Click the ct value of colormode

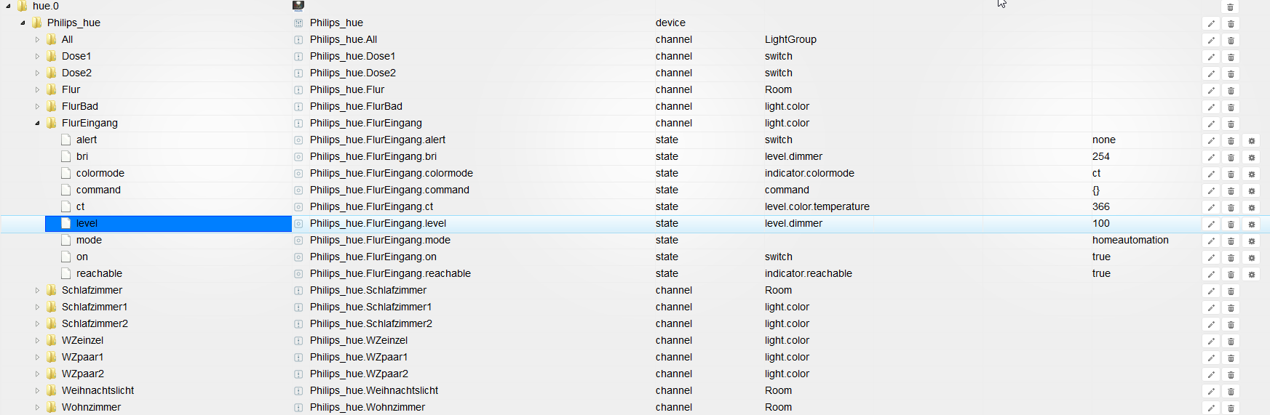pyautogui.click(x=1096, y=173)
